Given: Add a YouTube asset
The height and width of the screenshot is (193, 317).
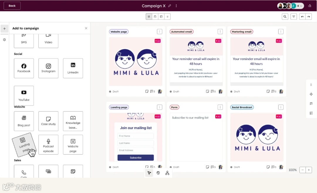Looking at the screenshot, I should tap(24, 96).
